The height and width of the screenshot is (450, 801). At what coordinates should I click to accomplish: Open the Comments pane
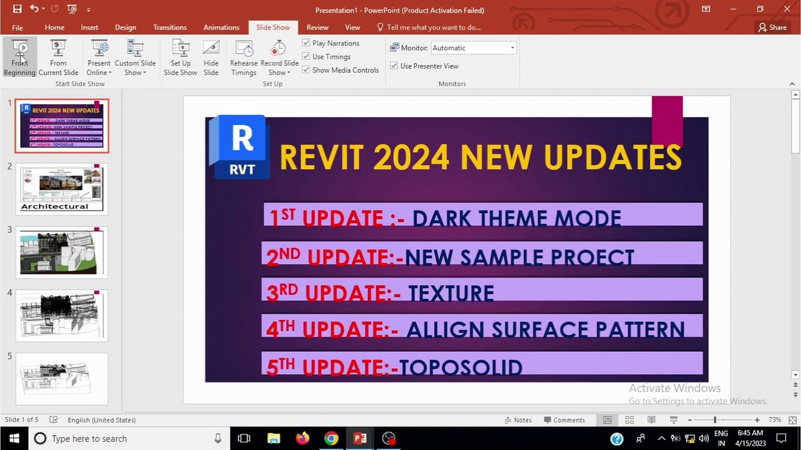[x=564, y=420]
